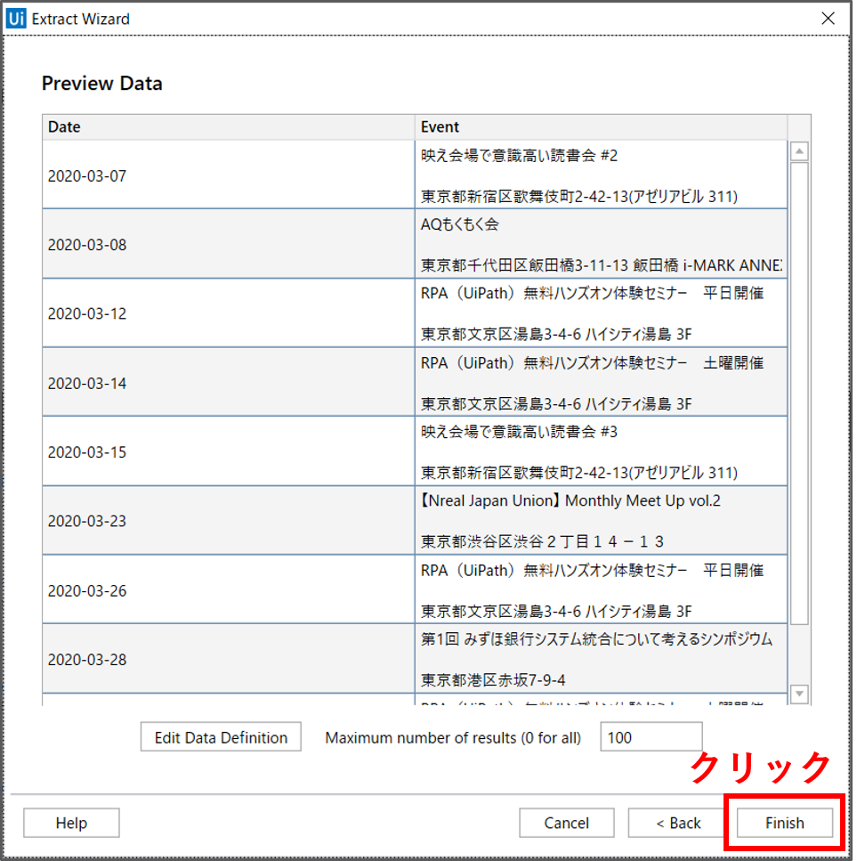
Task: Go back with the < Back button
Action: [678, 823]
